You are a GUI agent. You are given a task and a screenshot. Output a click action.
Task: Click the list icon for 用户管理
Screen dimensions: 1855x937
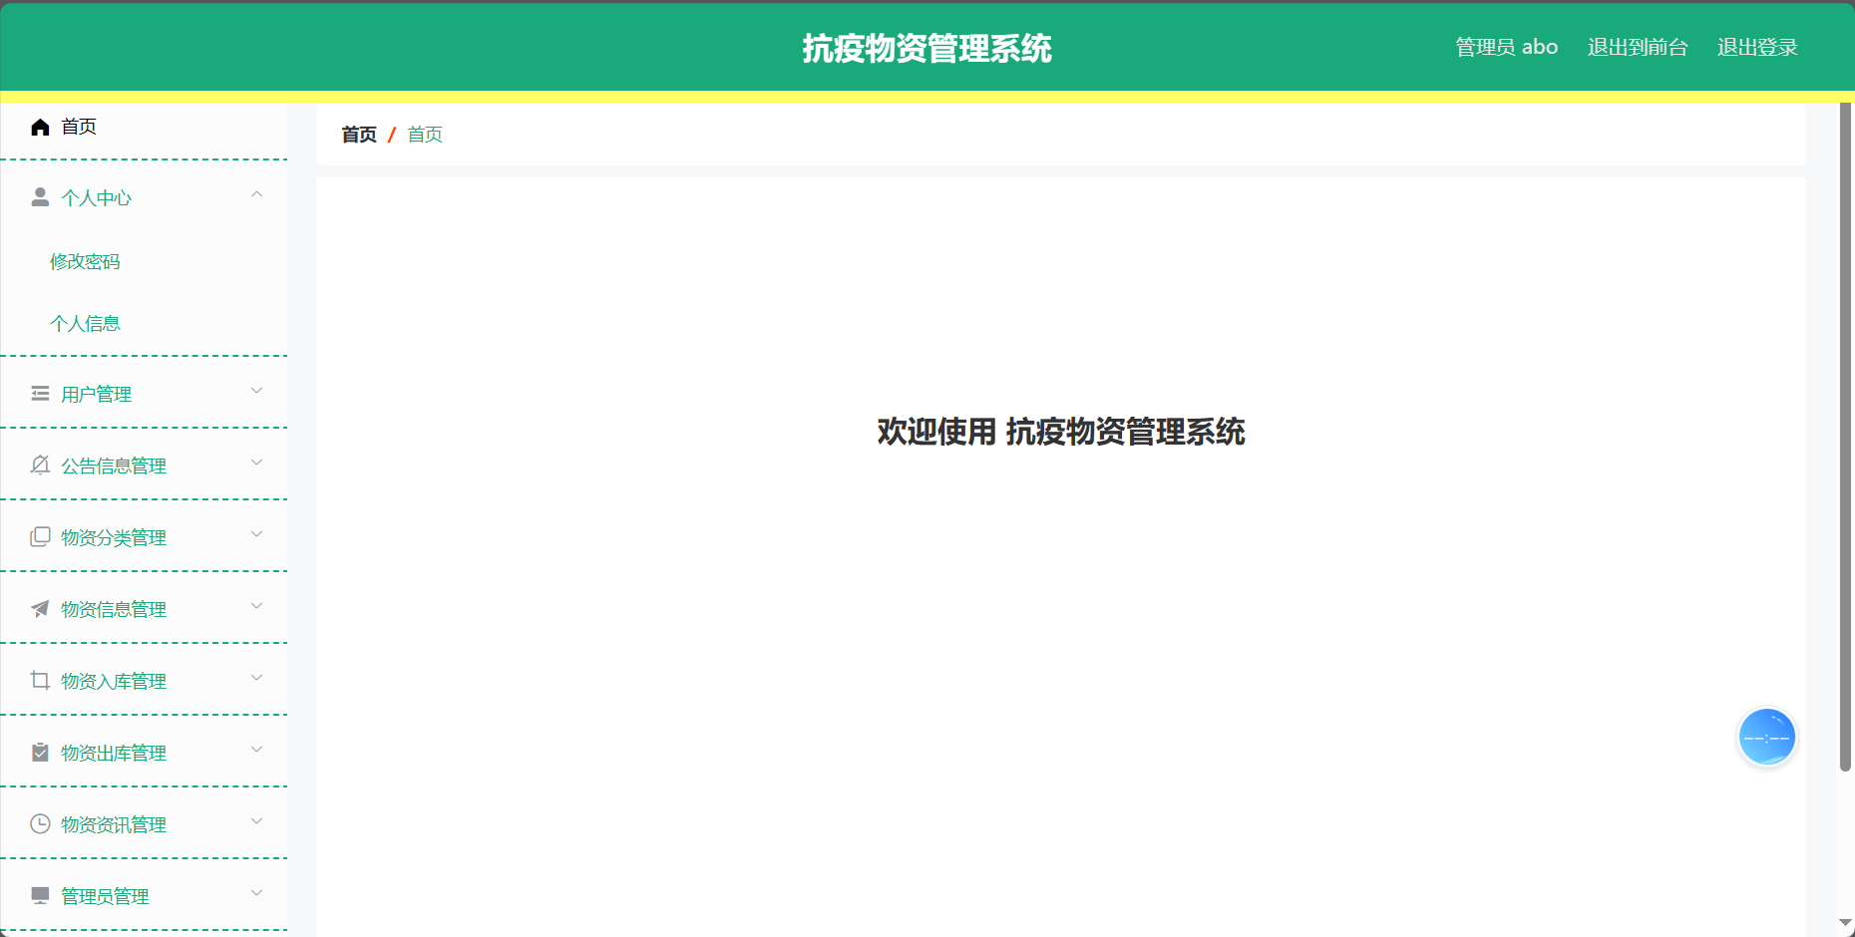[x=40, y=394]
